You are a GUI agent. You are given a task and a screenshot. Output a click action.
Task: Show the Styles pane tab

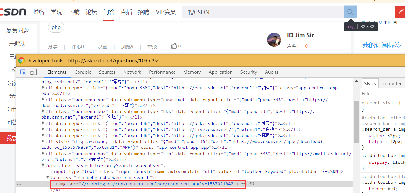(370, 83)
